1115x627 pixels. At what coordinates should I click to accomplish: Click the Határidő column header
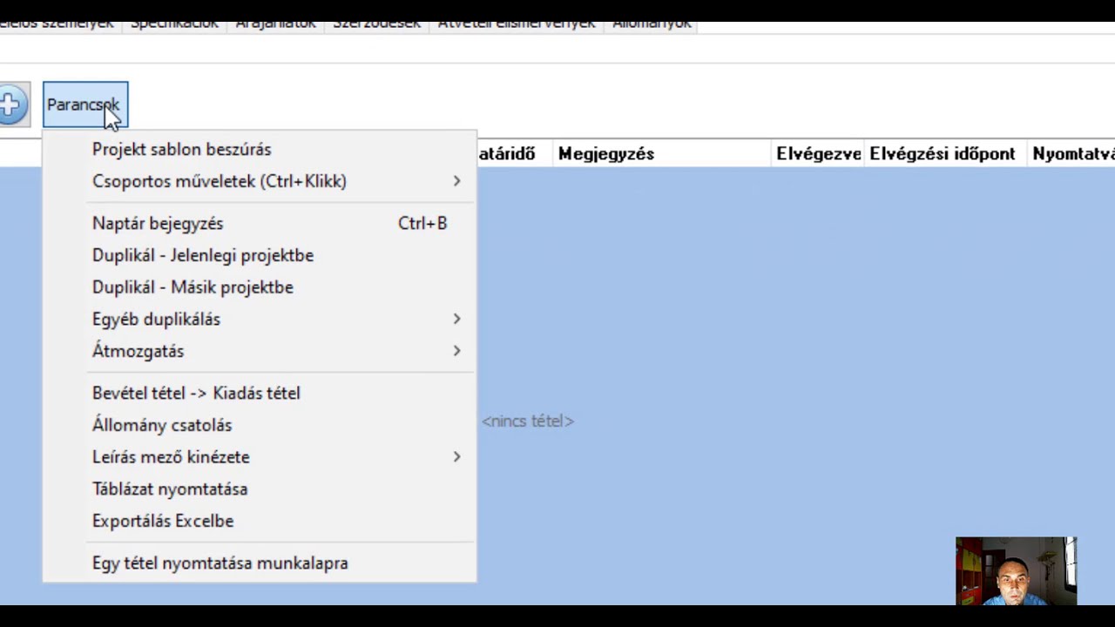coord(514,154)
